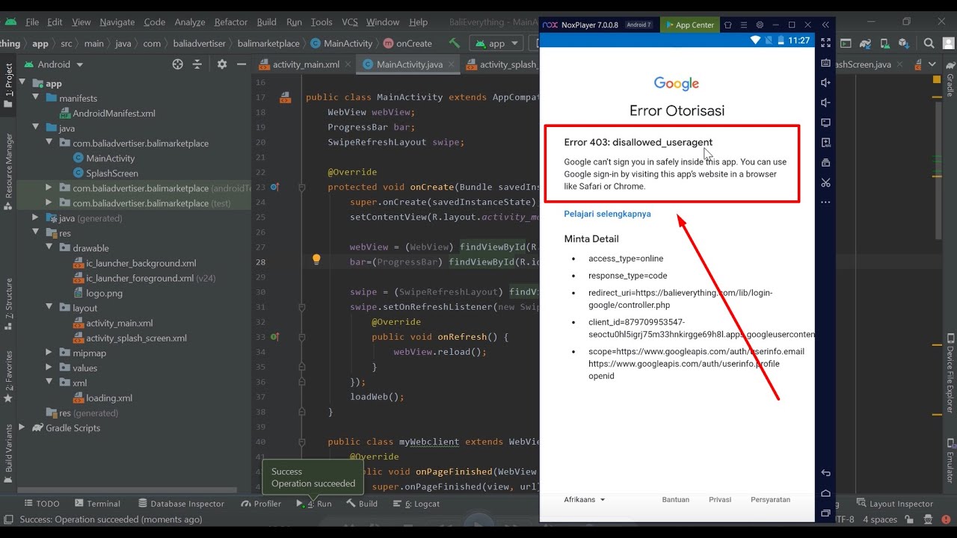
Task: Click the Make Project hammer icon
Action: [x=455, y=43]
